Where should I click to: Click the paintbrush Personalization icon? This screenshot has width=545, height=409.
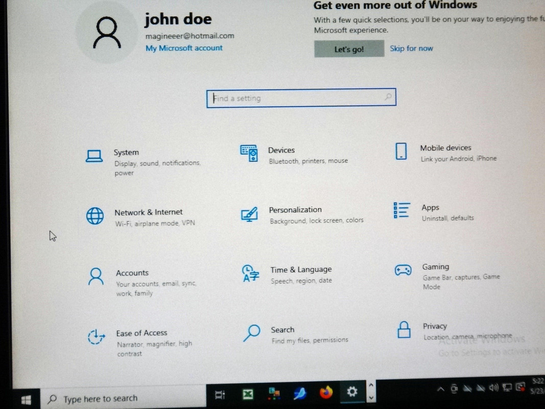(250, 214)
